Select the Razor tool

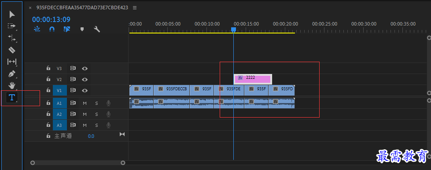point(12,50)
